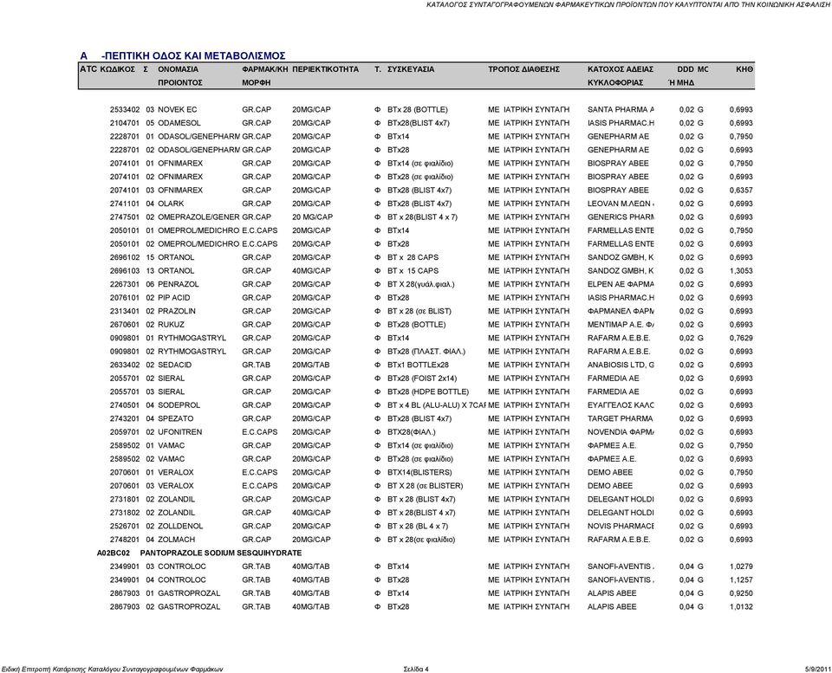This screenshot has width=832, height=673.
Task: Select OMEPRAZOLE/GENER product name
Action: coord(199,217)
